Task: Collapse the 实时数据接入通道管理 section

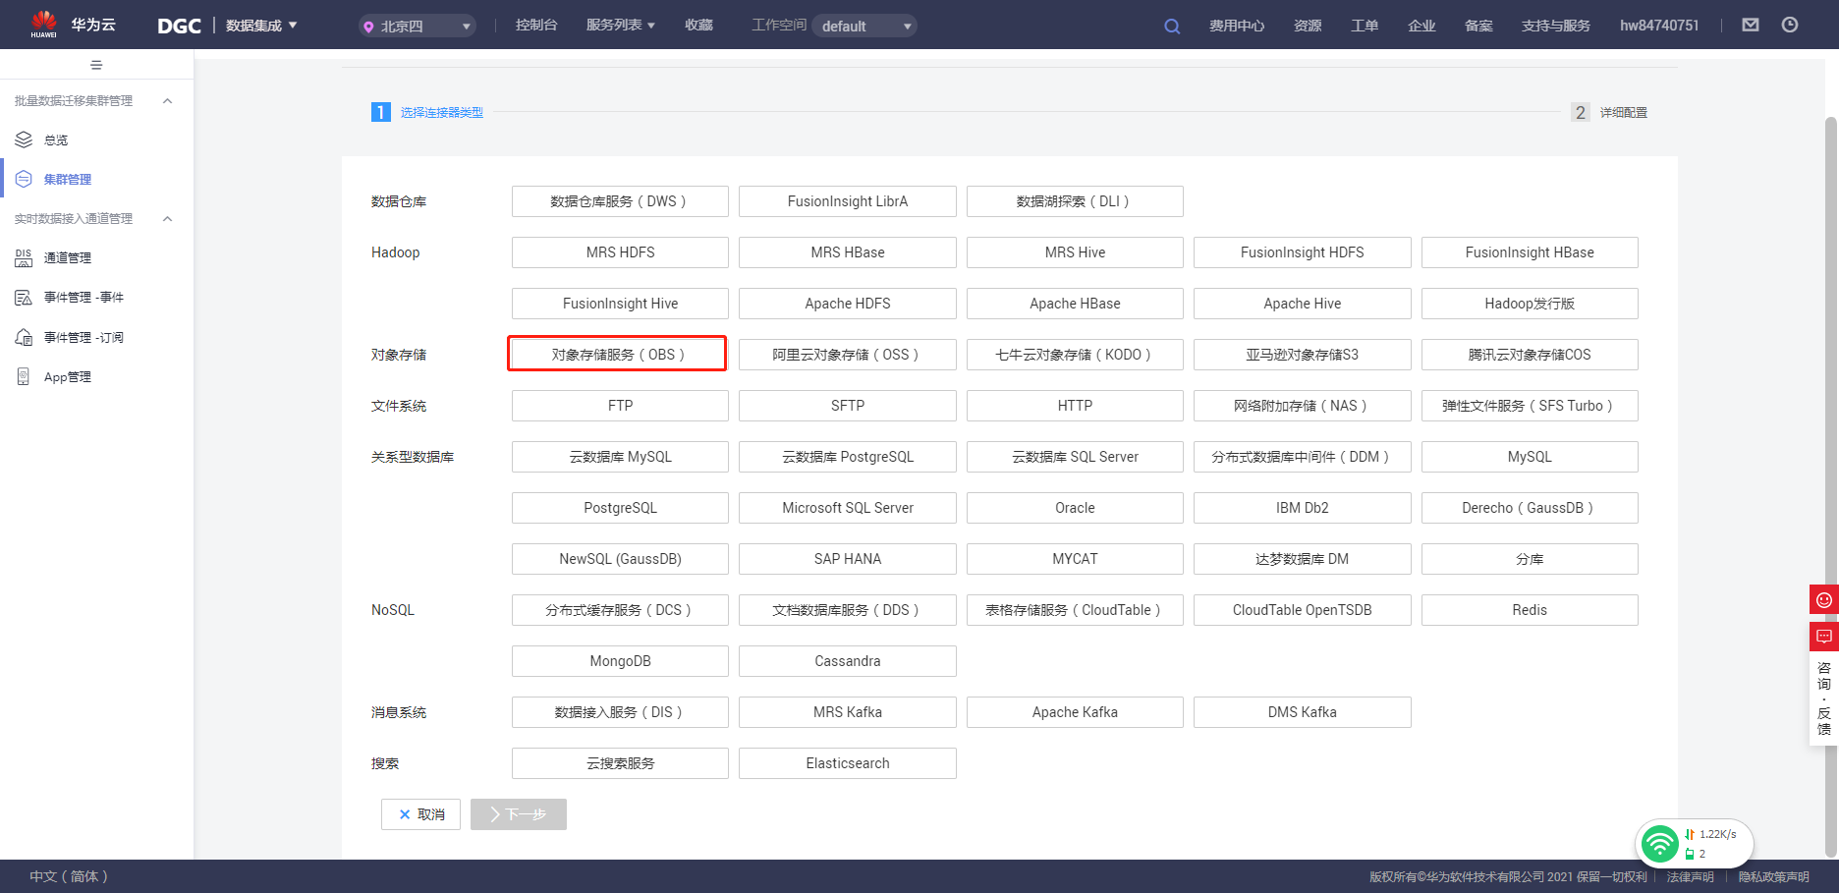Action: coord(168,218)
